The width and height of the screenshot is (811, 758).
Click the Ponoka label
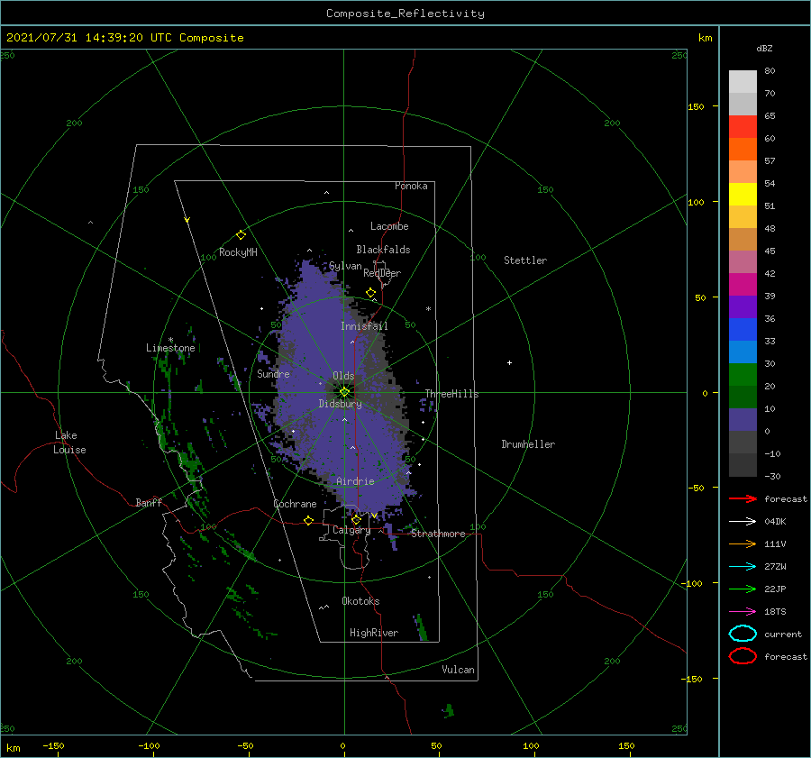tap(411, 186)
